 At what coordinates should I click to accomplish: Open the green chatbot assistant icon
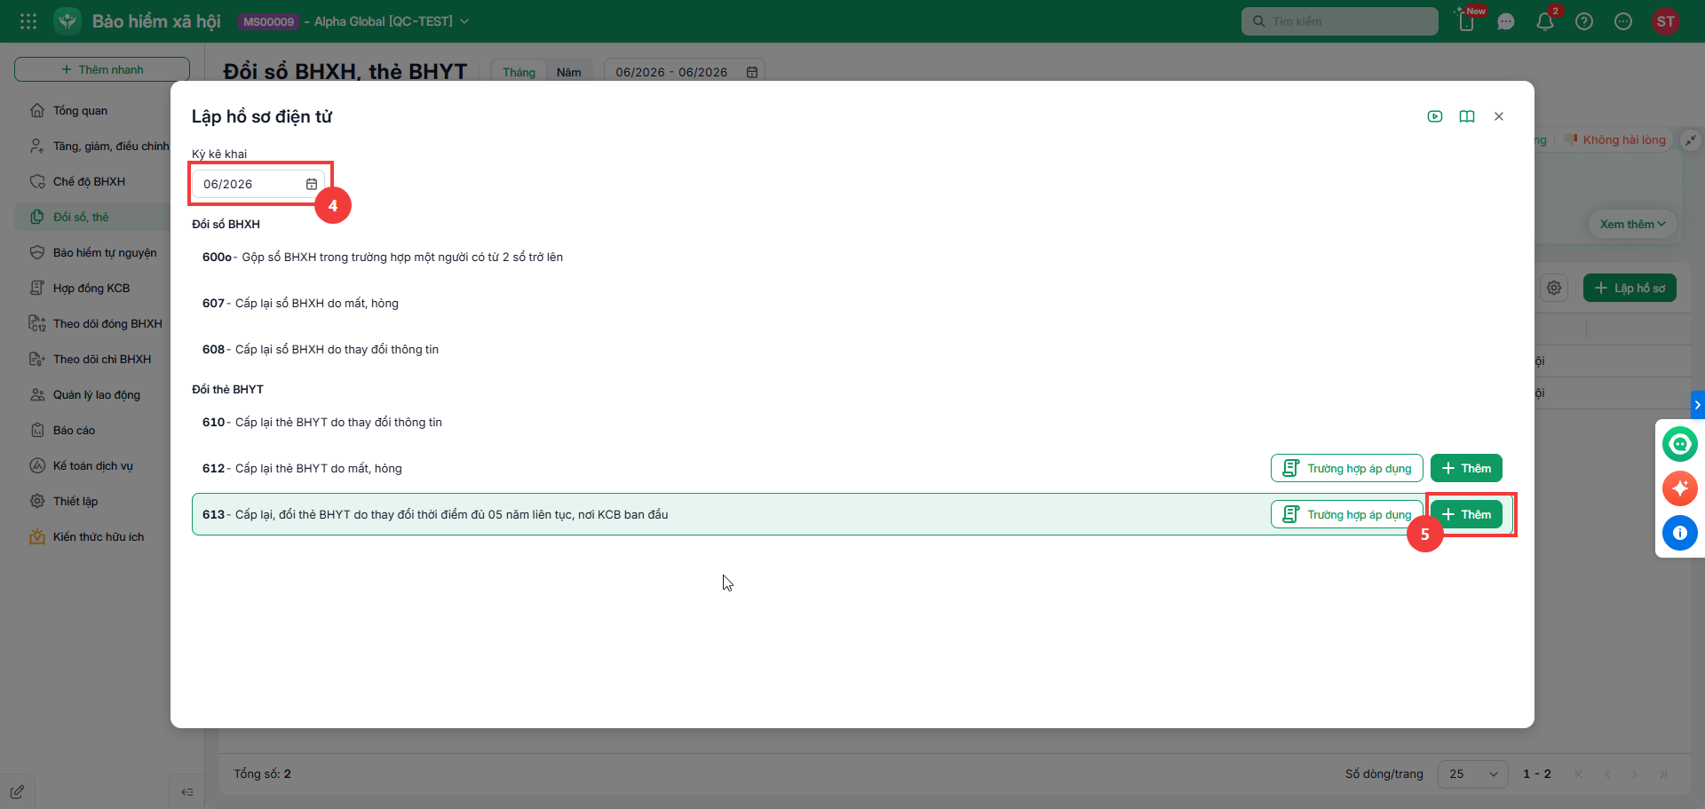(1680, 443)
